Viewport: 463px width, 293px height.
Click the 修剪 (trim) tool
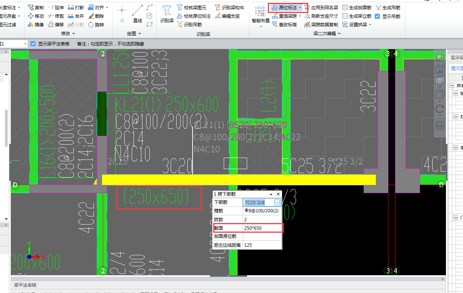tap(56, 16)
